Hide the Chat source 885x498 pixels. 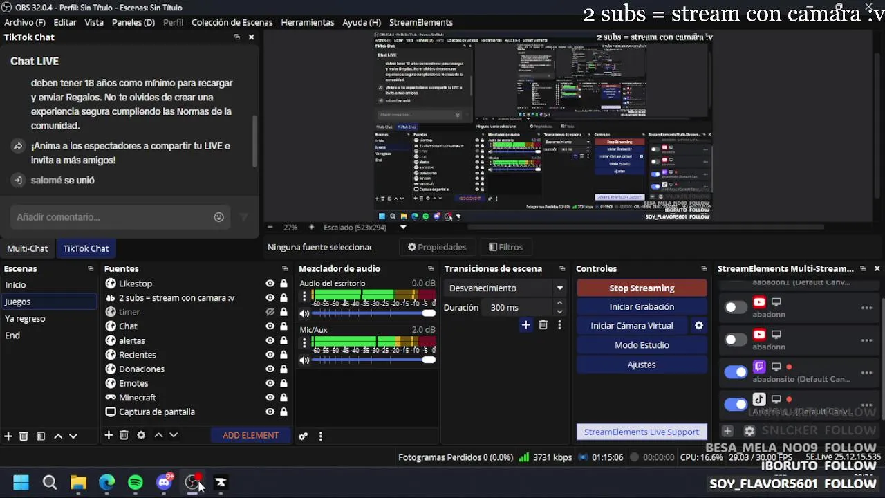coord(270,326)
